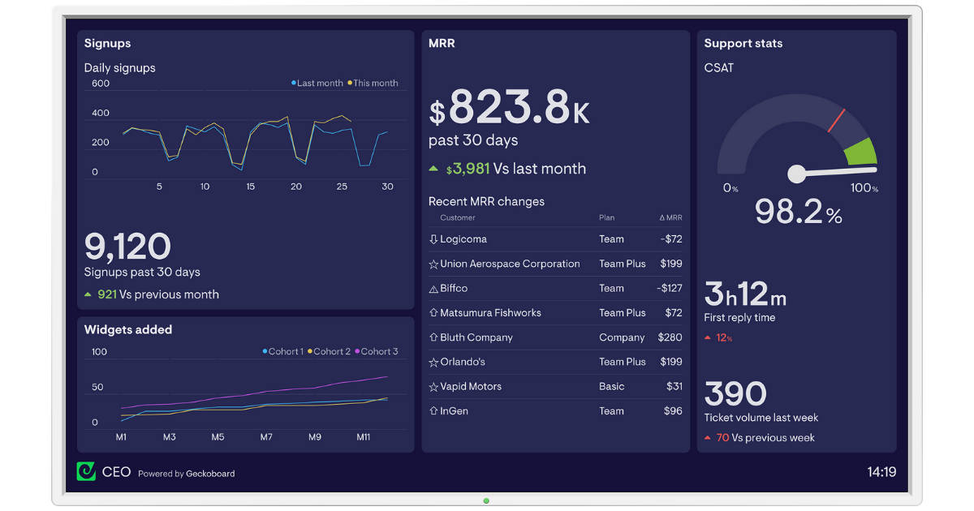This screenshot has width=974, height=511.
Task: Click the green increase arrow beside 921
Action: pyautogui.click(x=90, y=294)
